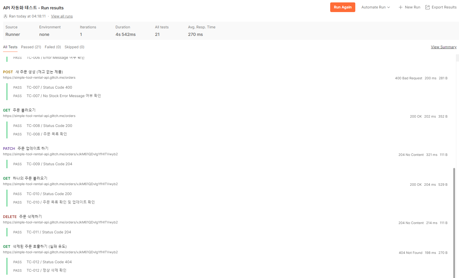Click the Environment value none
Screen dimensions: 459x278
(44, 34)
